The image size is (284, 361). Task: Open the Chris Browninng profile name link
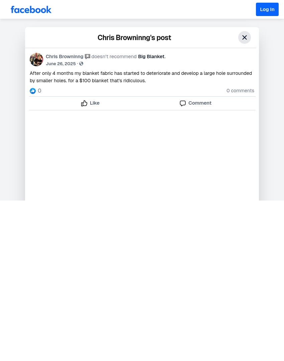pos(64,56)
